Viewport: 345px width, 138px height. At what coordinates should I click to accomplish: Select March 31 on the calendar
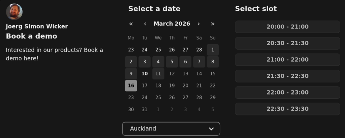pos(145,110)
